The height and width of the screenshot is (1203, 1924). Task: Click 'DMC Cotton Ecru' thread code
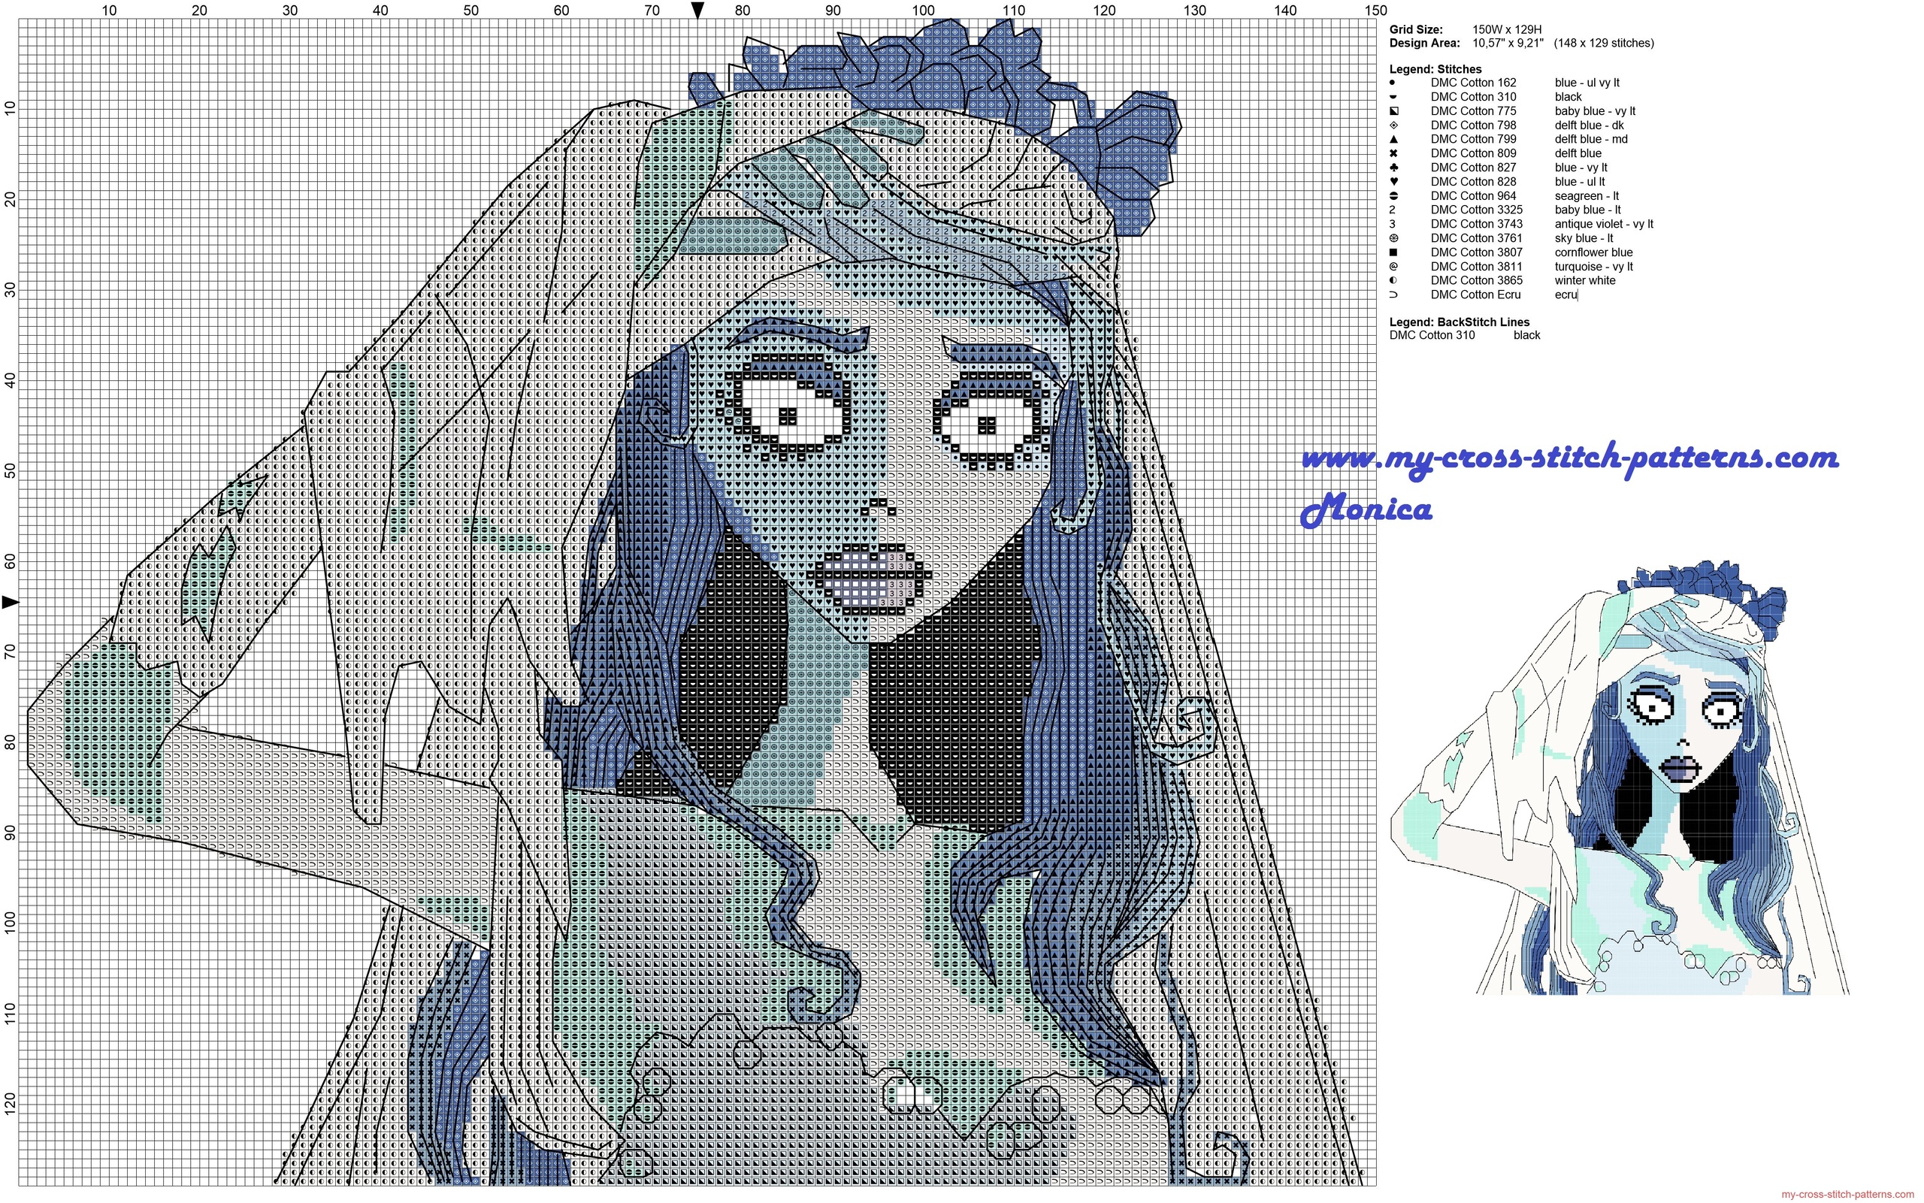coord(1475,295)
